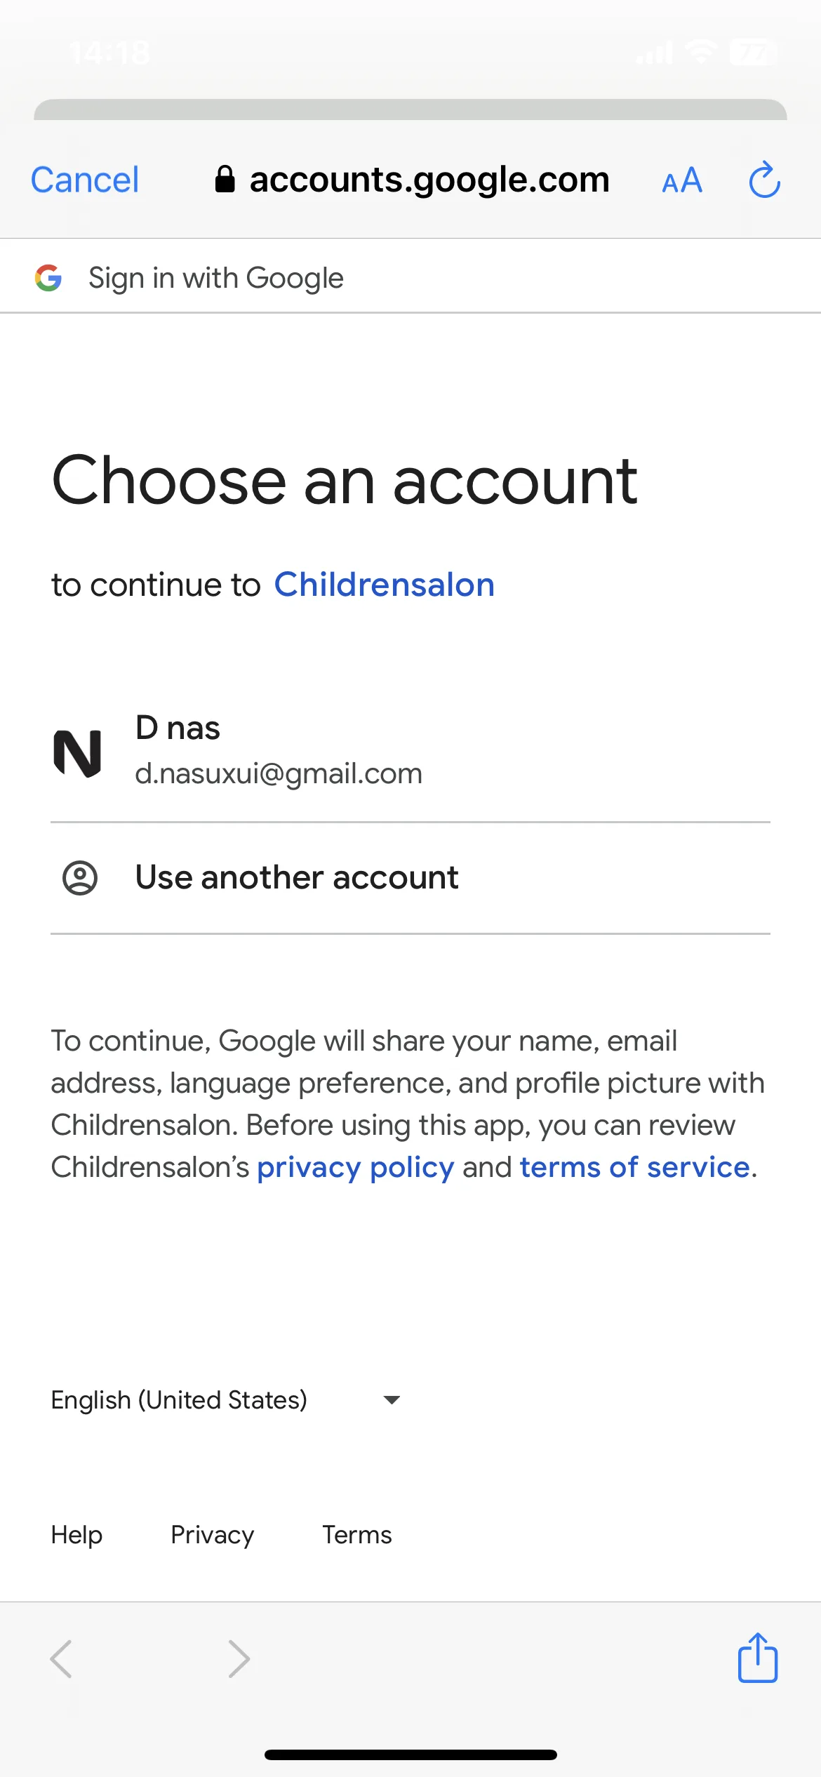This screenshot has width=821, height=1777.
Task: Open the Help footer link
Action: click(x=76, y=1535)
